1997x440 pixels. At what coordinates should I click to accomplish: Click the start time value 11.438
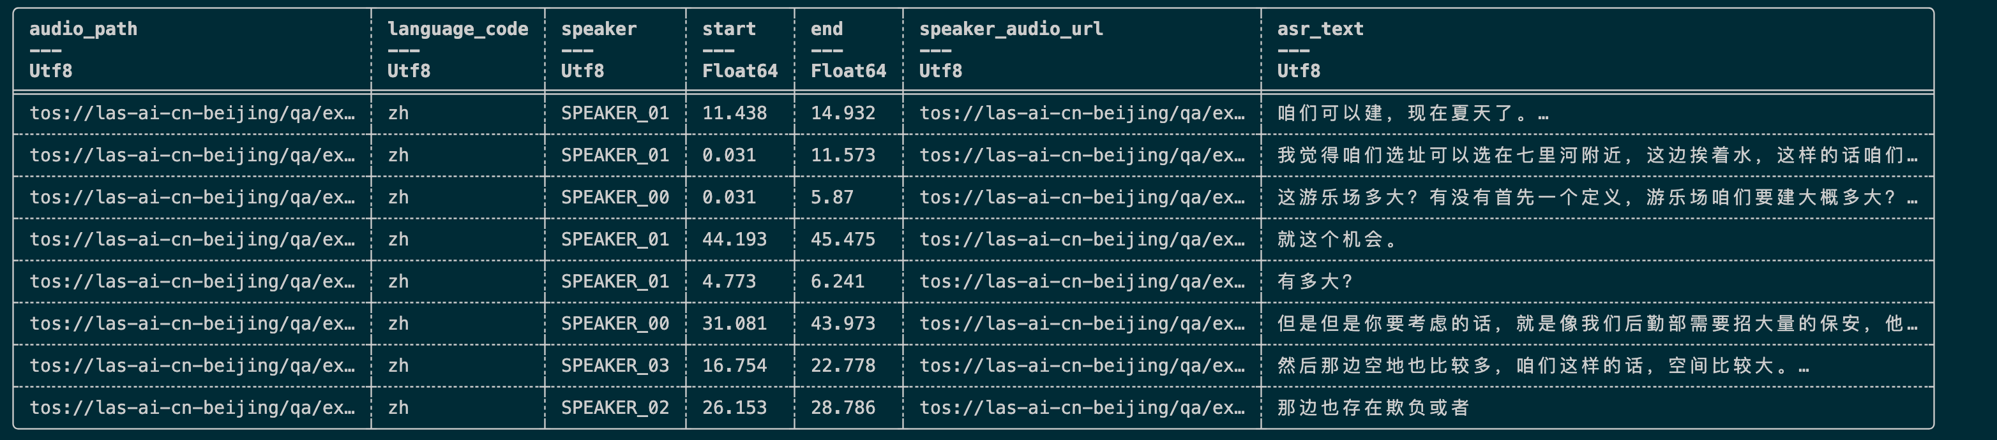coord(734,113)
